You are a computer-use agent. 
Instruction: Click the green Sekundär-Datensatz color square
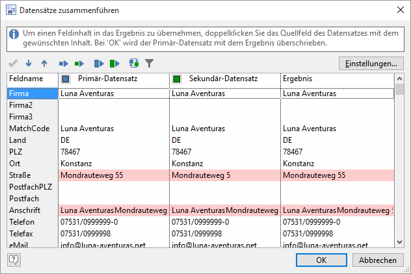[177, 79]
